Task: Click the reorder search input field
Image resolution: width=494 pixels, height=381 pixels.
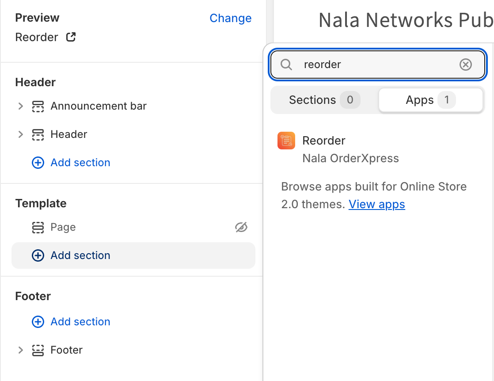Action: 376,65
